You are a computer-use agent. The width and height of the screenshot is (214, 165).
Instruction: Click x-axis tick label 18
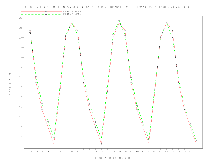[66, 152]
